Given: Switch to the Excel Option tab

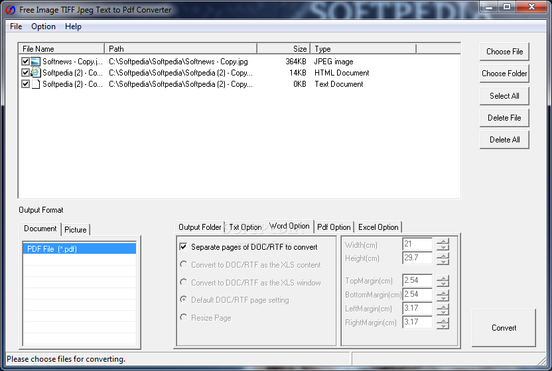Looking at the screenshot, I should 378,227.
